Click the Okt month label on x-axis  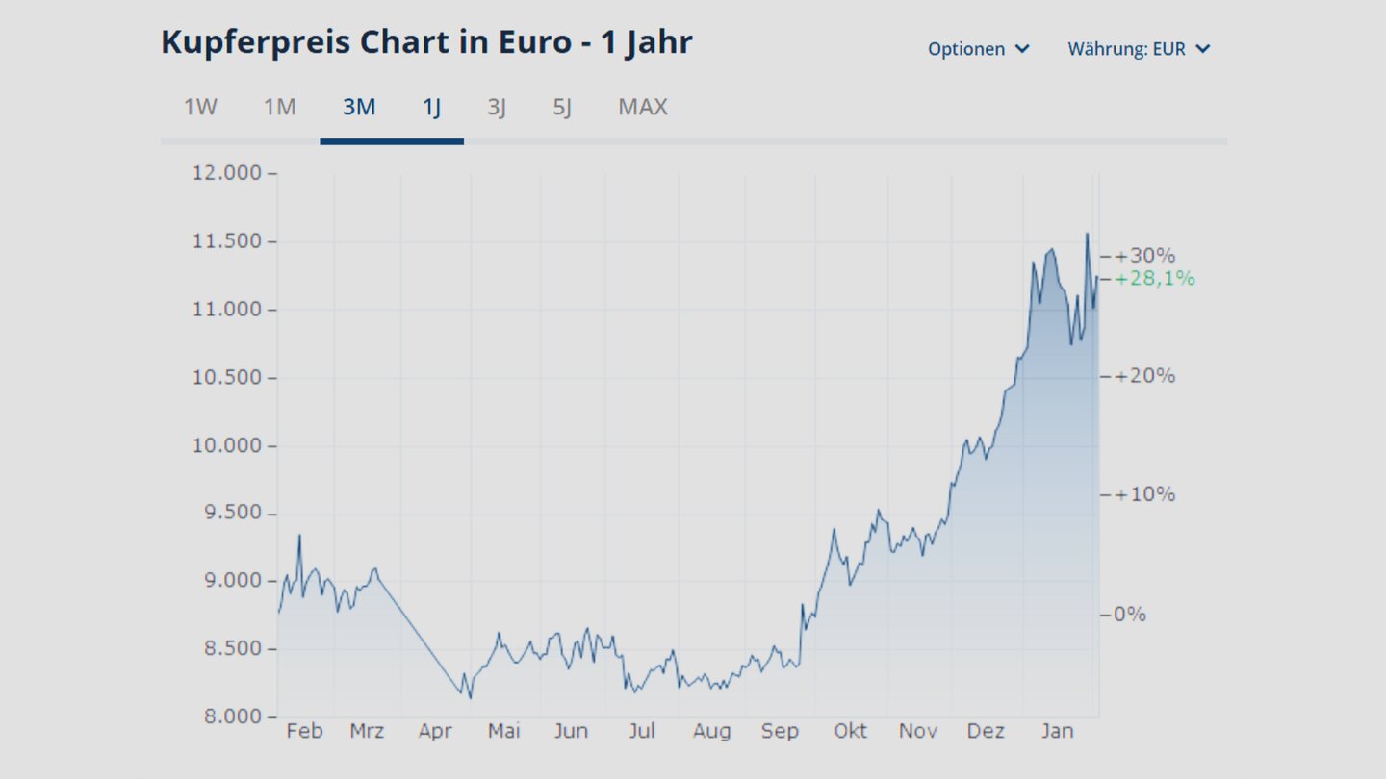[x=850, y=731]
